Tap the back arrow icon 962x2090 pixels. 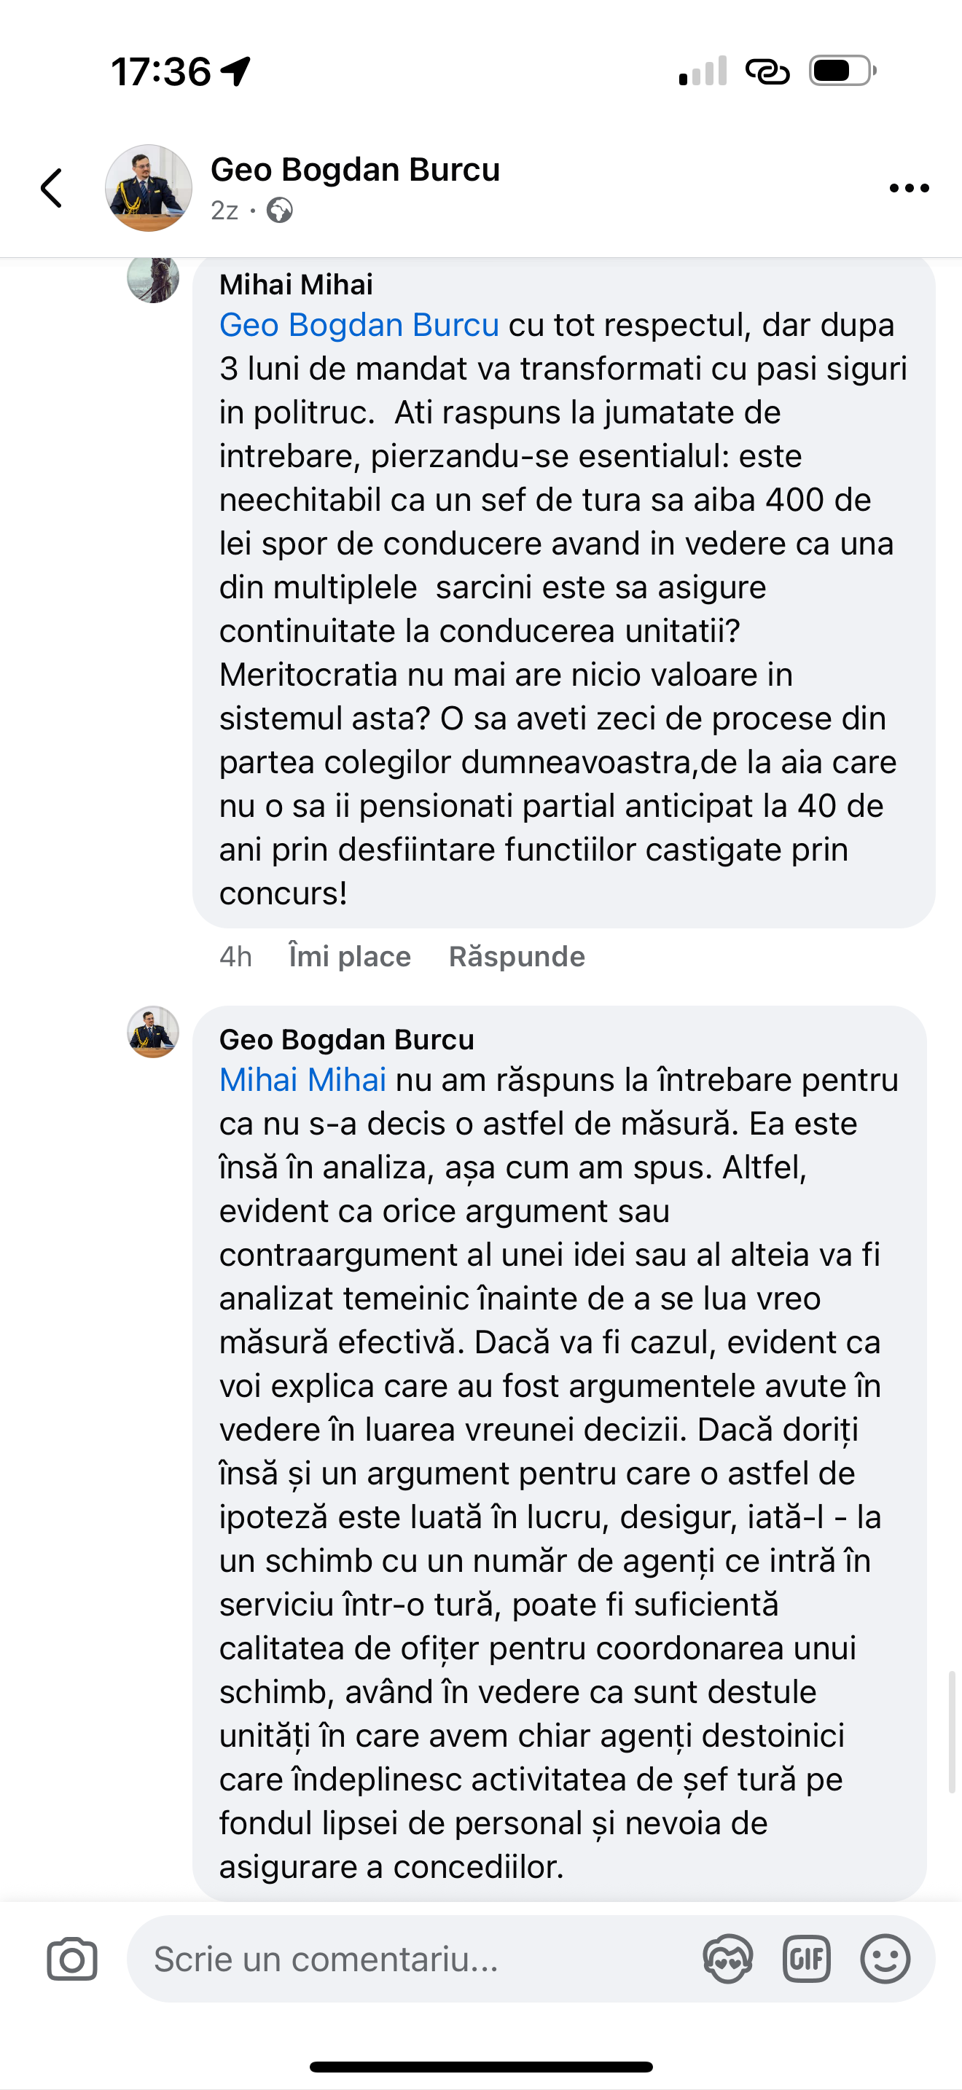(52, 188)
